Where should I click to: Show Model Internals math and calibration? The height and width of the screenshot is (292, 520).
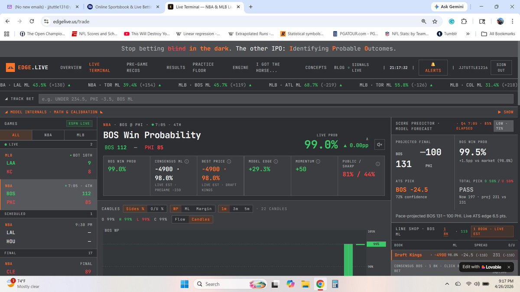click(x=505, y=112)
